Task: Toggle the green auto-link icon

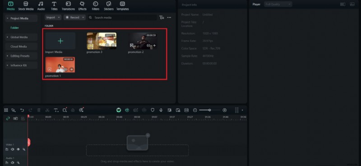Action: [8, 118]
